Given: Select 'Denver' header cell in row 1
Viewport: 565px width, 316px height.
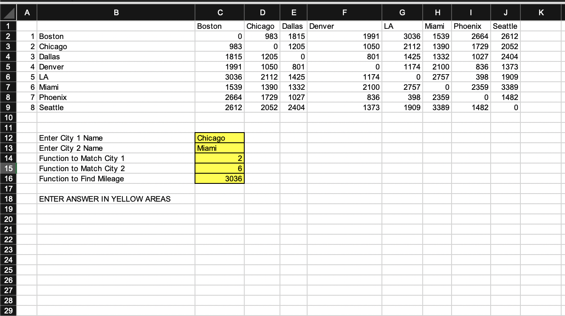Looking at the screenshot, I should point(345,26).
